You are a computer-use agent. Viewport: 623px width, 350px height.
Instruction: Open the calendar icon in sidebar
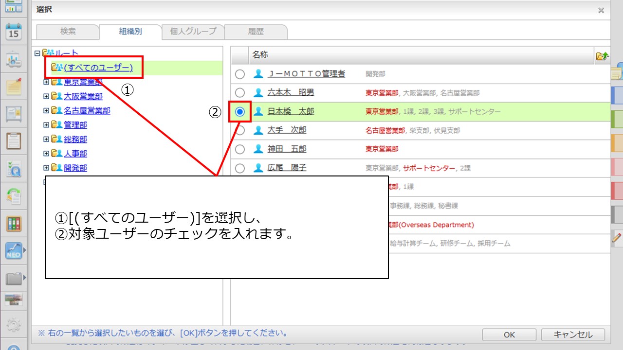point(14,31)
